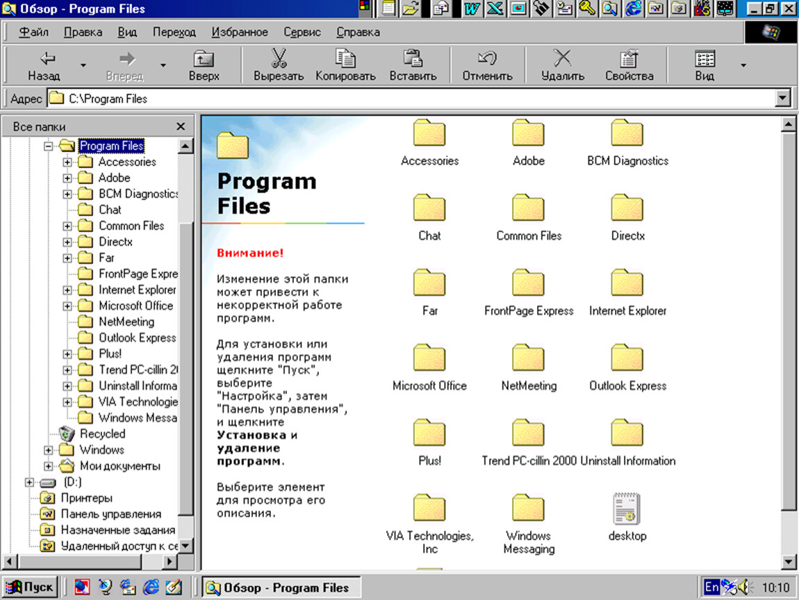This screenshot has width=799, height=600.
Task: Open the Переход menu
Action: pyautogui.click(x=174, y=32)
